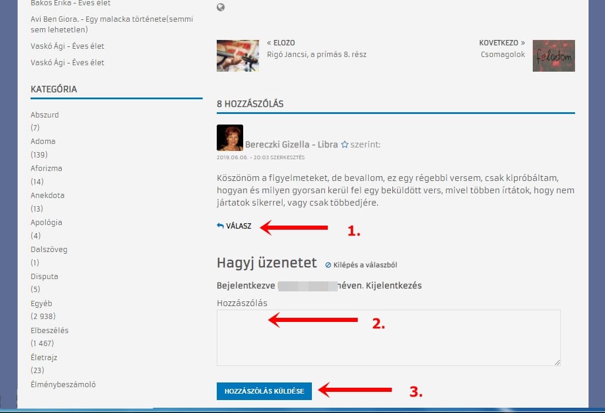Open the previous post thumbnail image
This screenshot has height=413, width=605.
(237, 56)
